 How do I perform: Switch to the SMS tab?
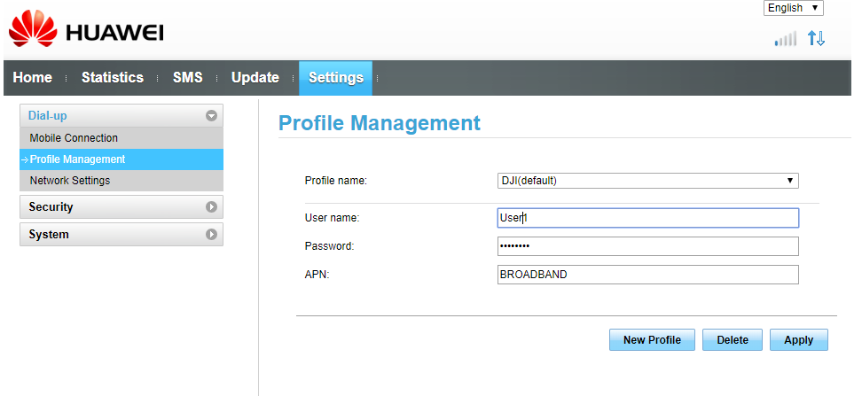tap(187, 77)
